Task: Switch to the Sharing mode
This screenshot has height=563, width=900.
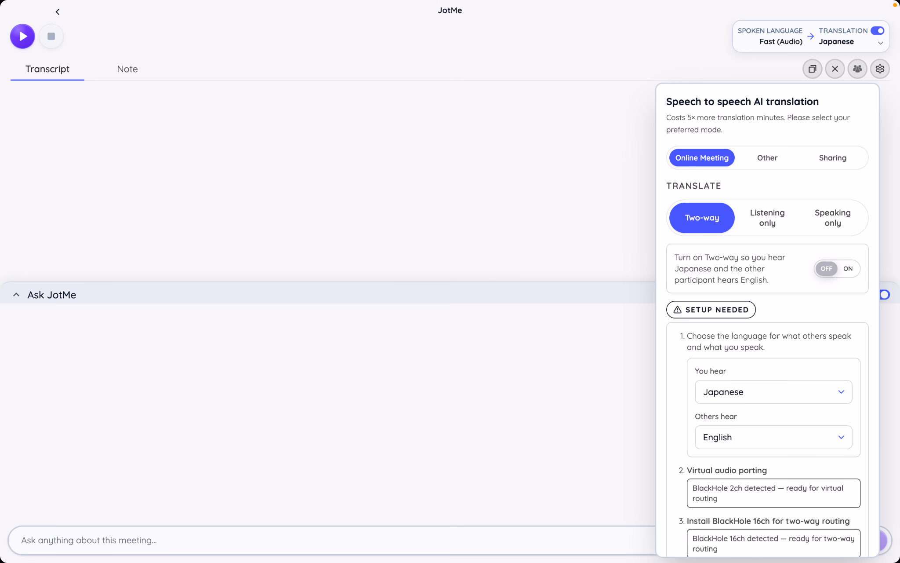Action: pyautogui.click(x=832, y=158)
